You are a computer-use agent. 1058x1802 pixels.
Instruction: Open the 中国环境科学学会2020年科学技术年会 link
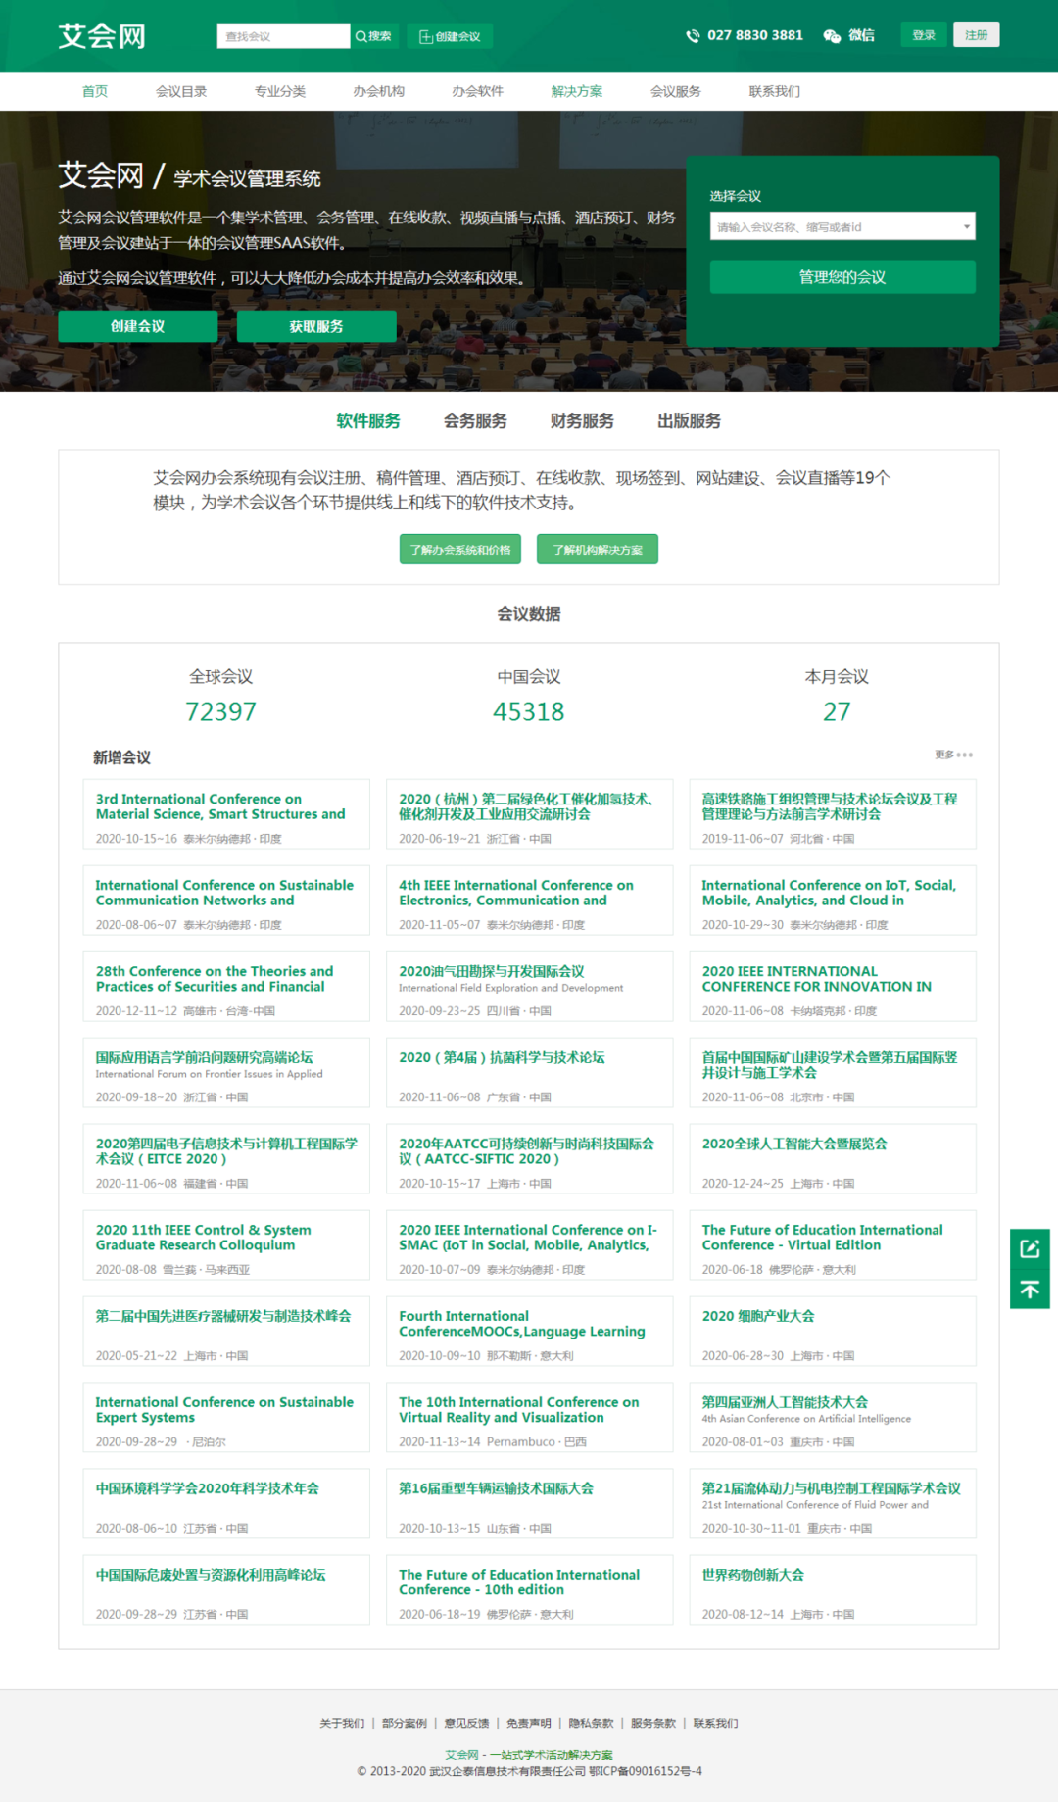(208, 1488)
